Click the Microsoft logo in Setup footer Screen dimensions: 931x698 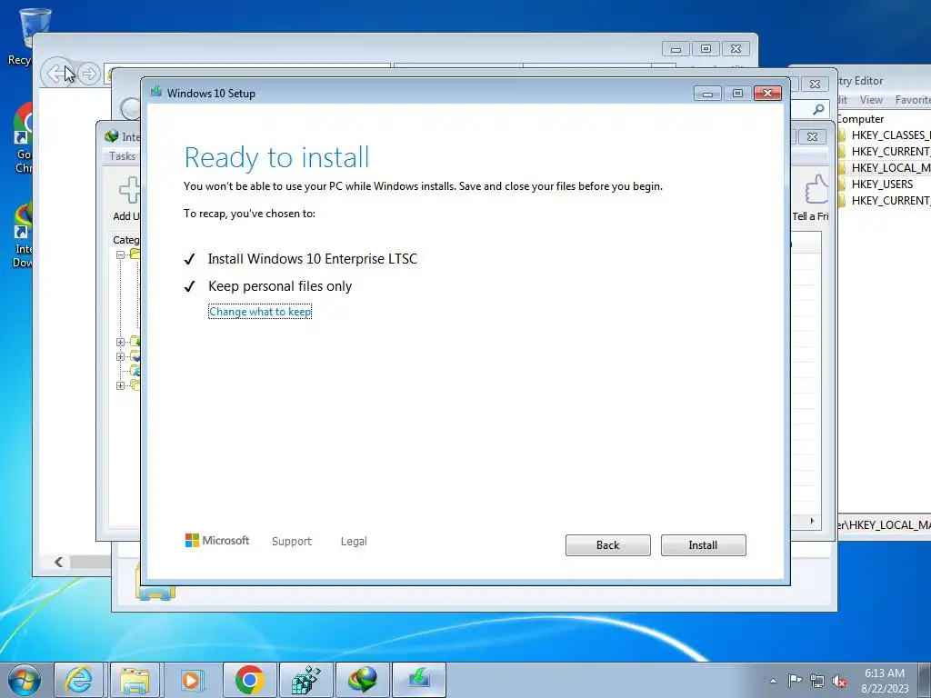pyautogui.click(x=217, y=540)
